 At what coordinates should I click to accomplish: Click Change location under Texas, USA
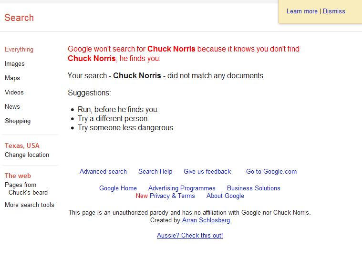coord(27,155)
